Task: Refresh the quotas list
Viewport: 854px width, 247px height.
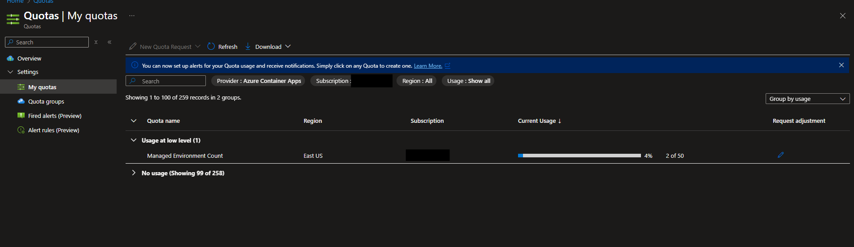Action: [x=222, y=47]
